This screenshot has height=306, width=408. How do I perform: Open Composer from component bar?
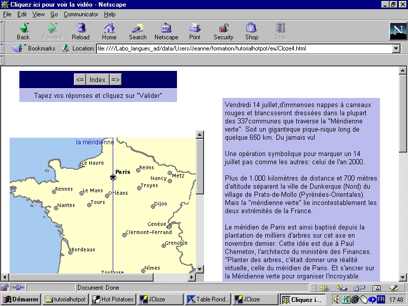pos(394,288)
